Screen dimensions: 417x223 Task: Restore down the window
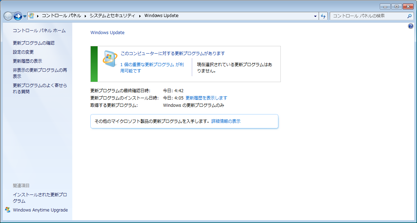pyautogui.click(x=396, y=6)
